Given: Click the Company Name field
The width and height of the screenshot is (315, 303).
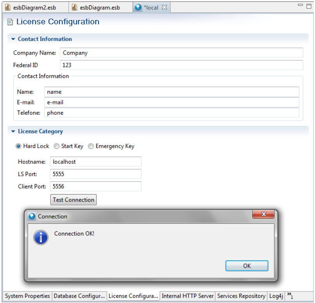Looking at the screenshot, I should point(181,53).
